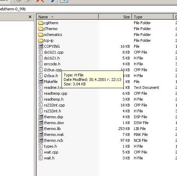Click the ds1621.cpp file icon
The width and height of the screenshot is (177, 176).
tap(40, 52)
